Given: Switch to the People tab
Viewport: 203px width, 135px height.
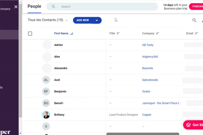Looking at the screenshot, I should pos(34,6).
